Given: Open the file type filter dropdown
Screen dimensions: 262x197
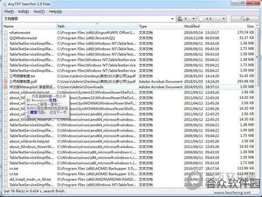Looking at the screenshot, I should pyautogui.click(x=212, y=19).
